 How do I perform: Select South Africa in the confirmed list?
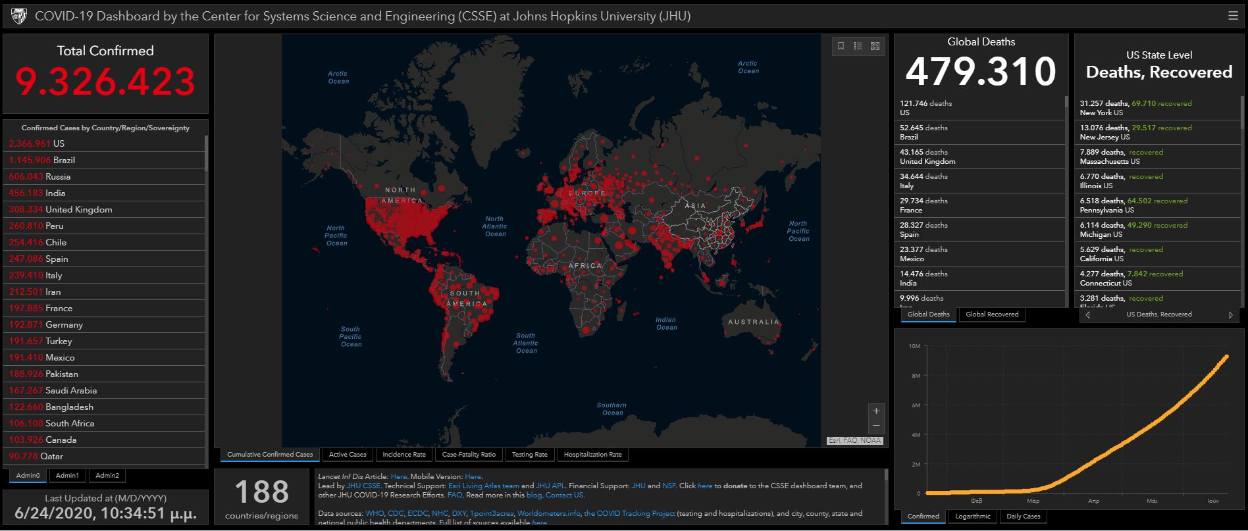(x=105, y=423)
